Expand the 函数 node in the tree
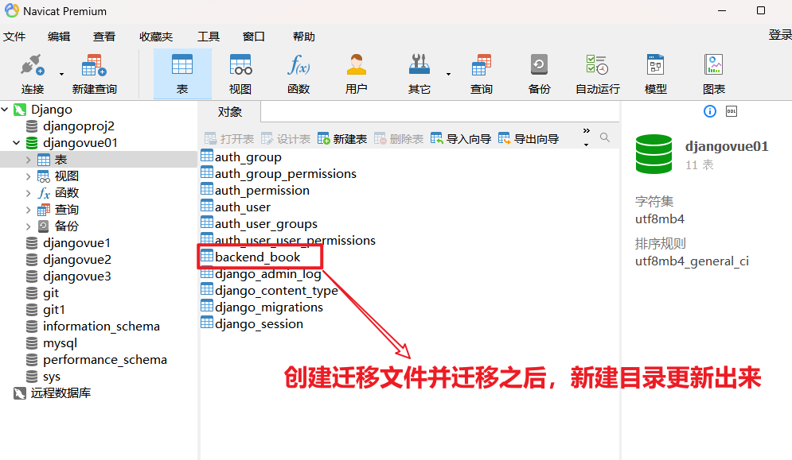This screenshot has width=792, height=460. [x=29, y=193]
